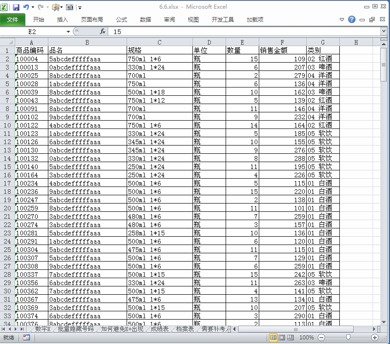The image size is (390, 344).
Task: Open the 如何避免E+出现 sheet tab
Action: 122,329
